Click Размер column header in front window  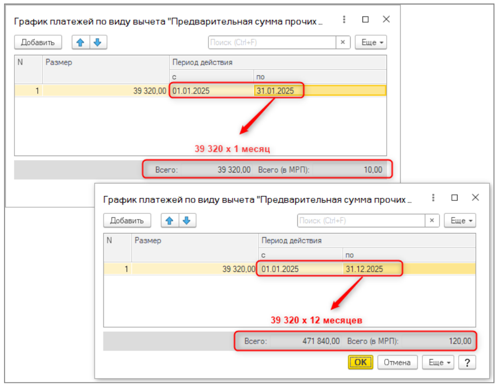(x=194, y=240)
